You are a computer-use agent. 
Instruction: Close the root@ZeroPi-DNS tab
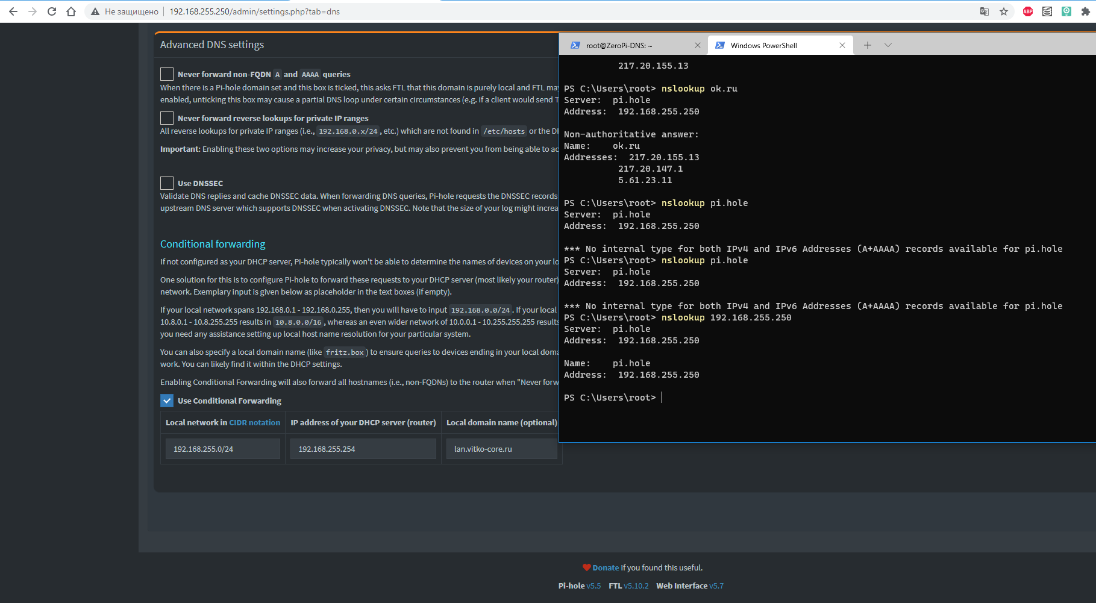698,45
